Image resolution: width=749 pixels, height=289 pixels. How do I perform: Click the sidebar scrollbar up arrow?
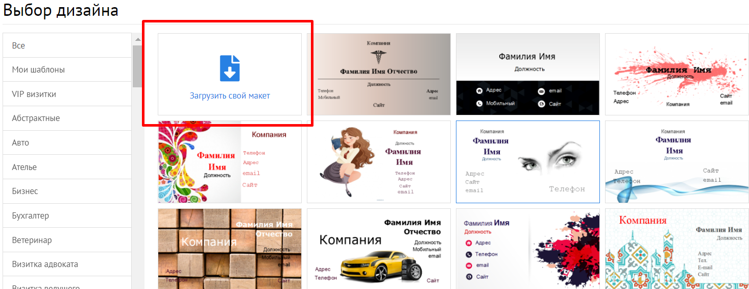[x=137, y=39]
